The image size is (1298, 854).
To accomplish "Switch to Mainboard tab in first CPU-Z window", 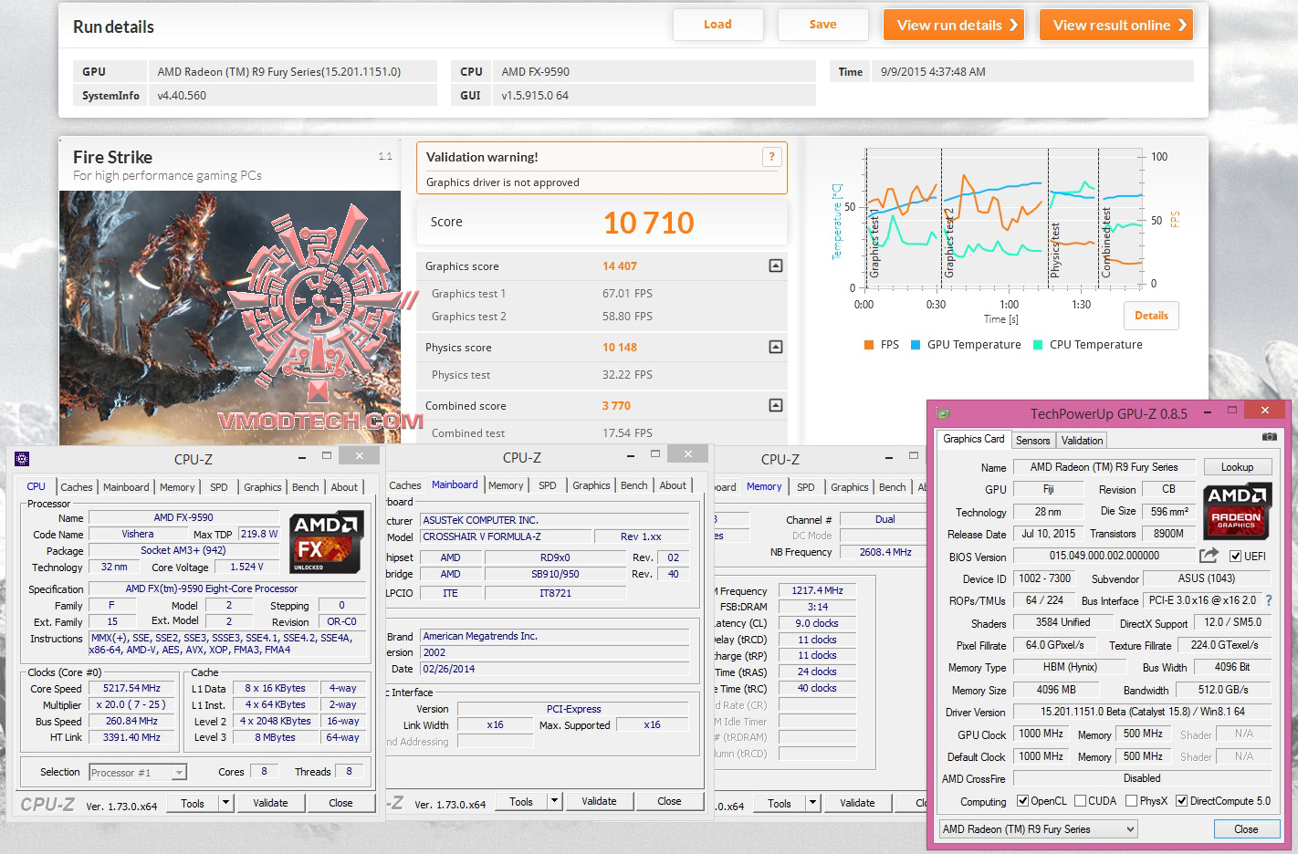I will pos(126,487).
